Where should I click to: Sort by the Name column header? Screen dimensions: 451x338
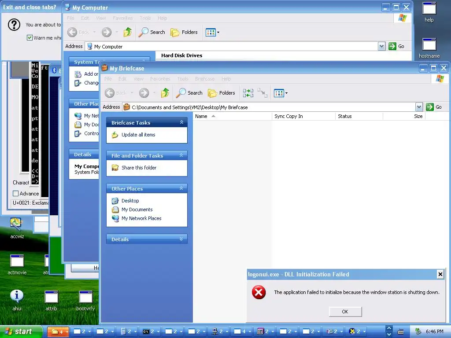(233, 116)
